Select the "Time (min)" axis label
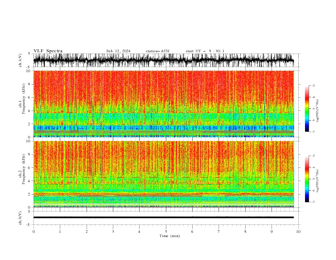Viewport: 336px width, 260px height. [170, 236]
